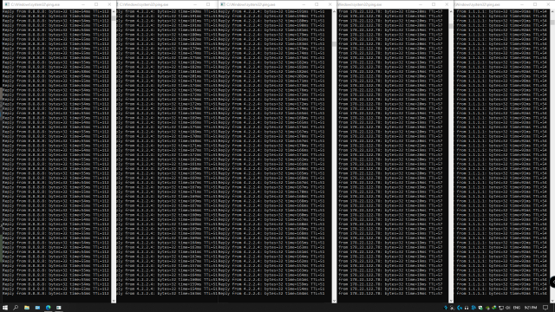
Task: Open system menu icon of 8.8.8.8 ping window
Action: click(7, 4)
